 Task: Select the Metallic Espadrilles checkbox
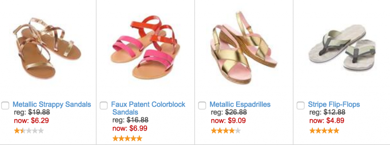click(x=202, y=105)
